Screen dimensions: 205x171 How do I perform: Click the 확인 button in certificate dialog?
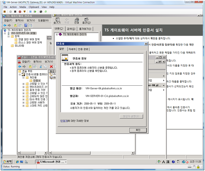coord(138,130)
